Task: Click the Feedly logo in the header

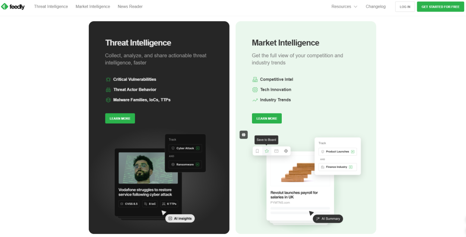Action: [x=13, y=6]
